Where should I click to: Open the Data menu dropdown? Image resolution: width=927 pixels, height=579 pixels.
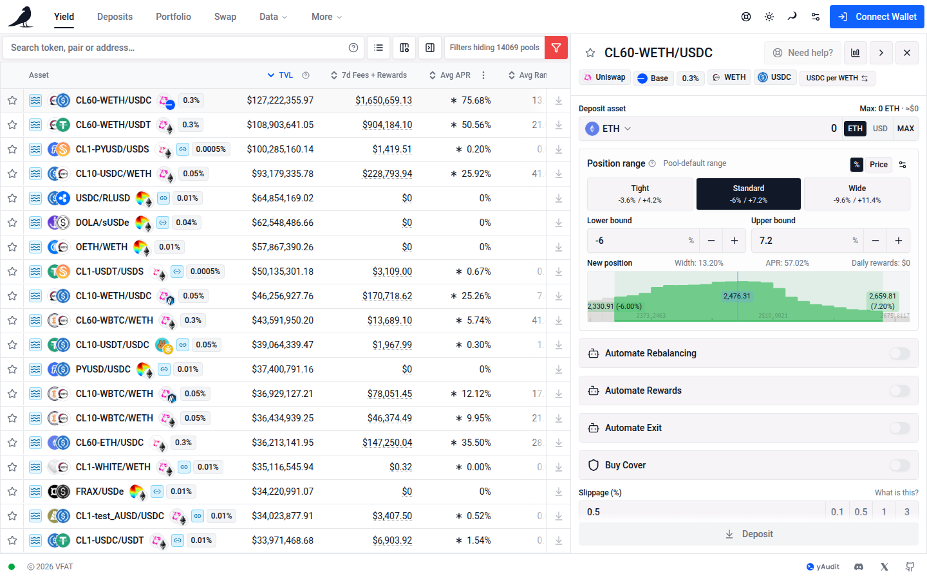coord(274,17)
